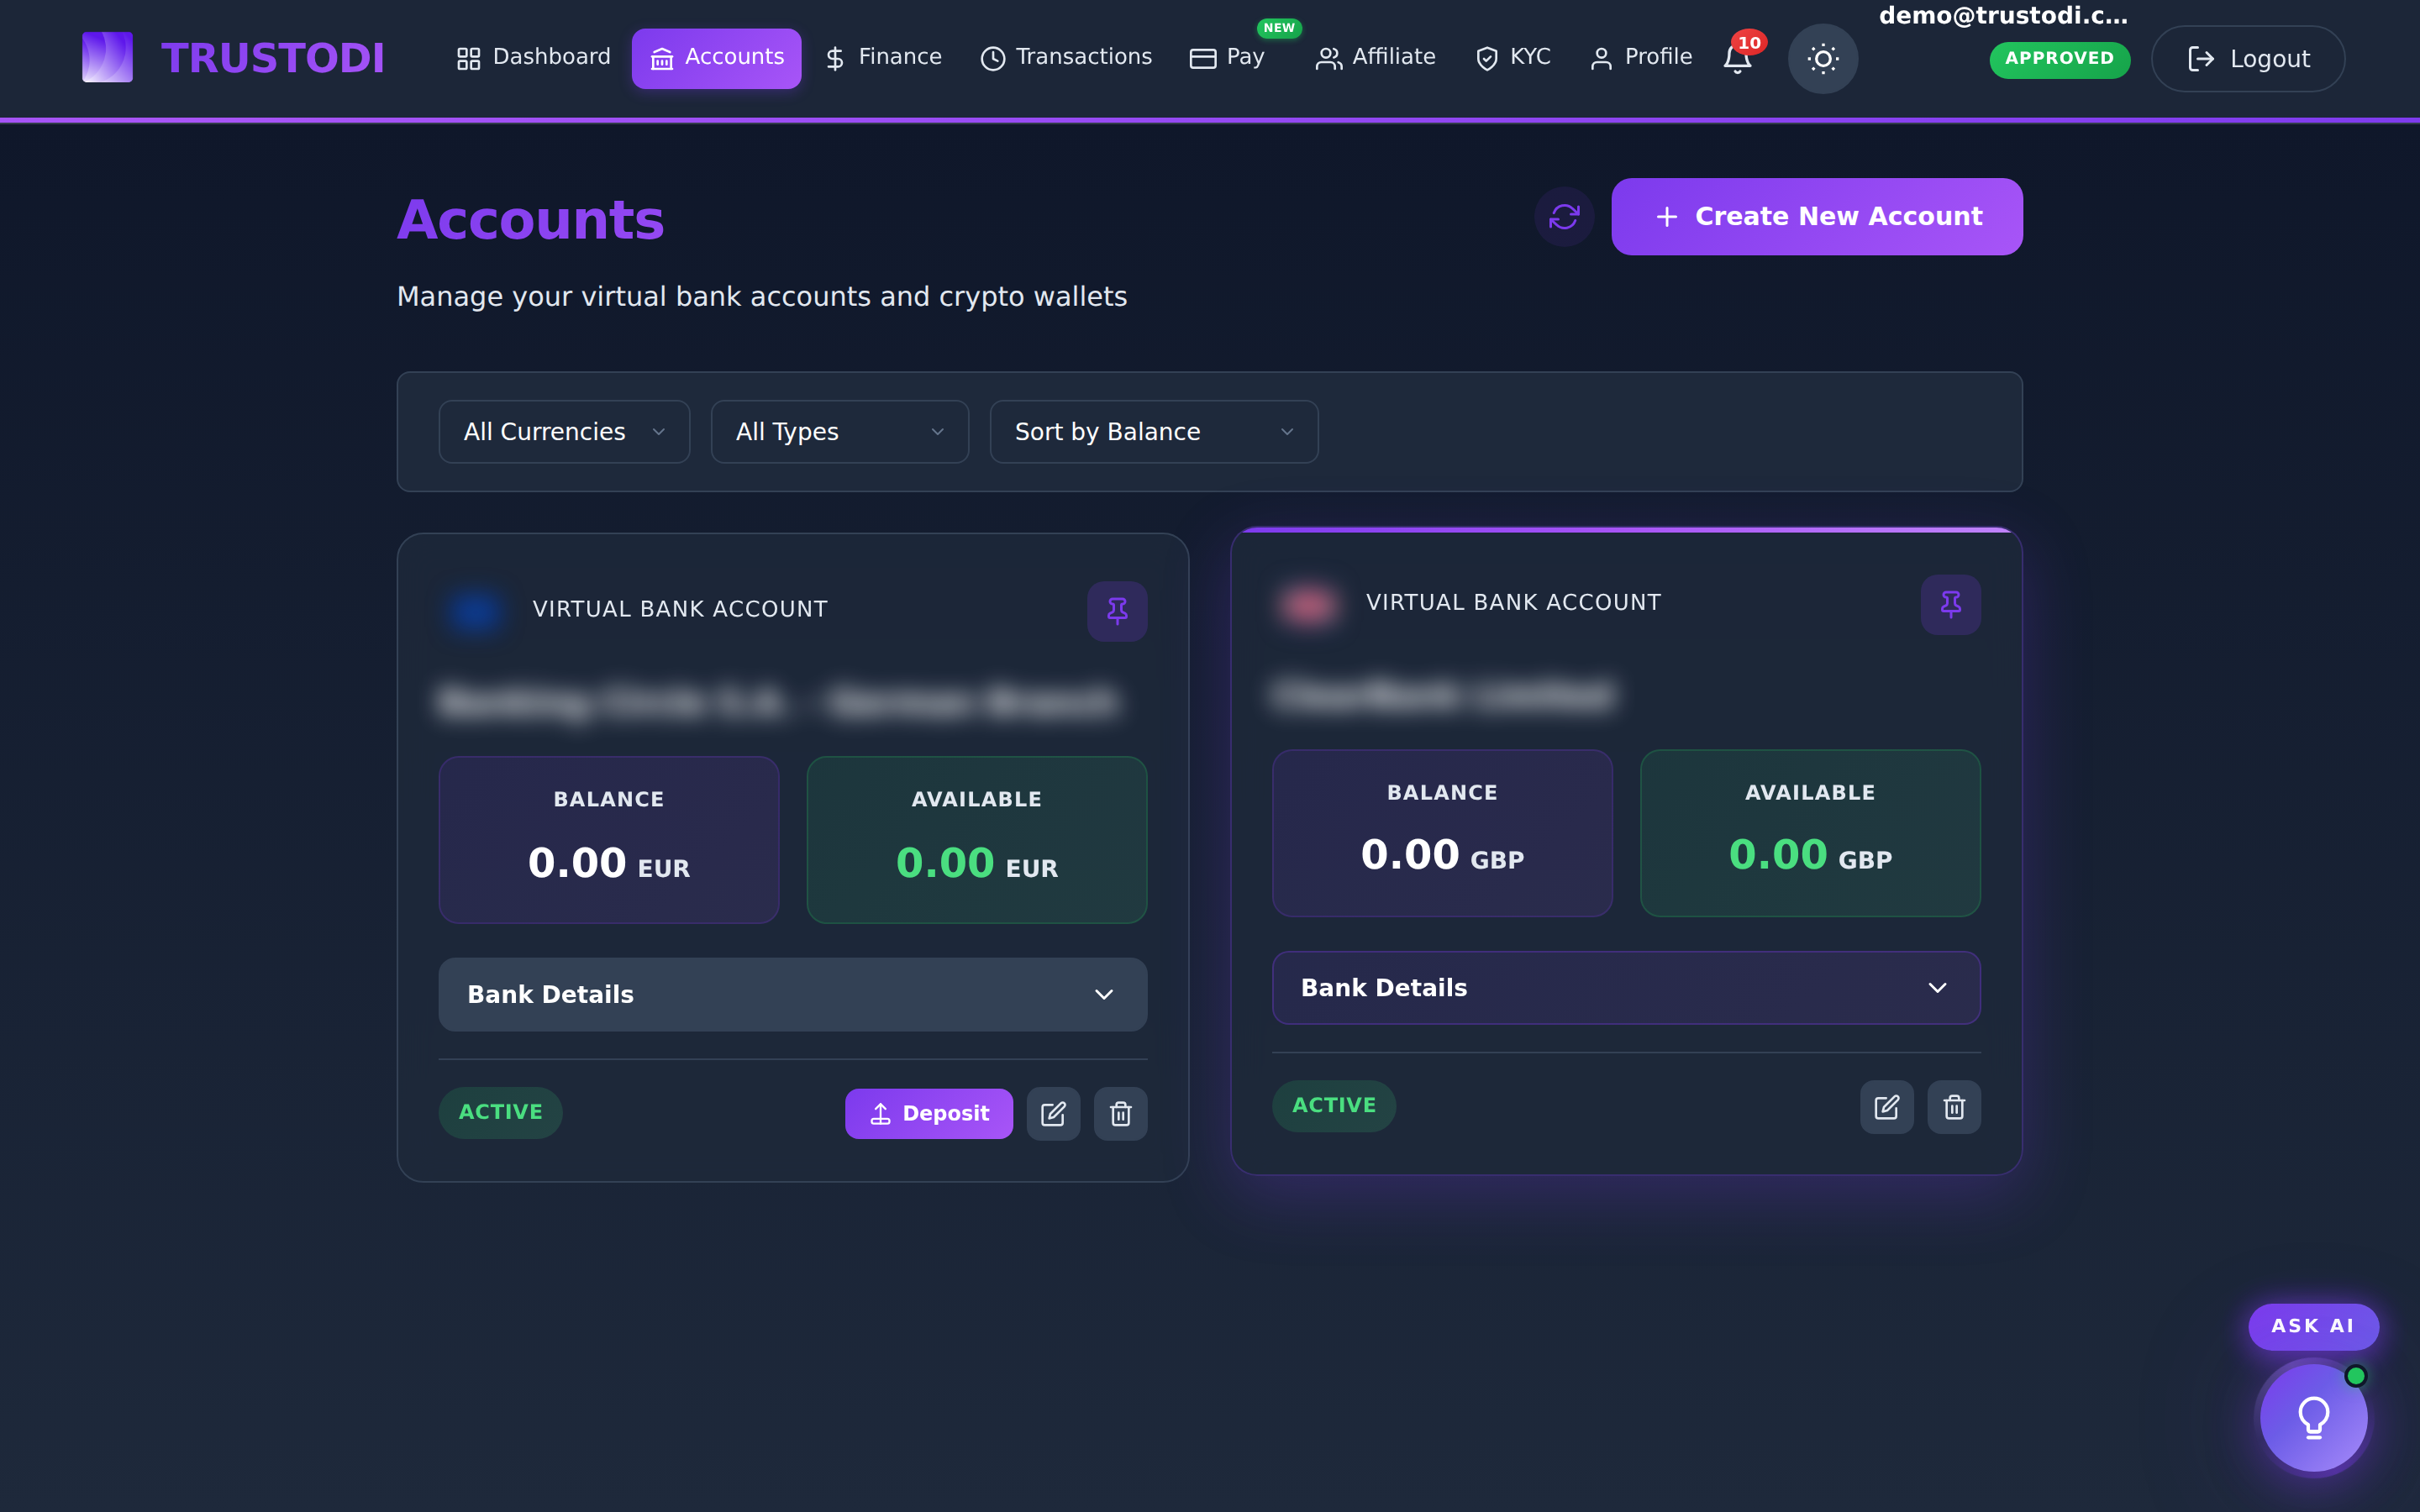Click the Logout button
The height and width of the screenshot is (1512, 2420).
(2248, 59)
